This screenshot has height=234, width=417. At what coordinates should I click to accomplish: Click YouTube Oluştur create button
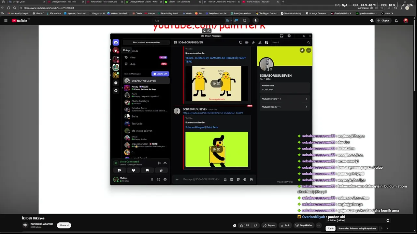click(383, 20)
